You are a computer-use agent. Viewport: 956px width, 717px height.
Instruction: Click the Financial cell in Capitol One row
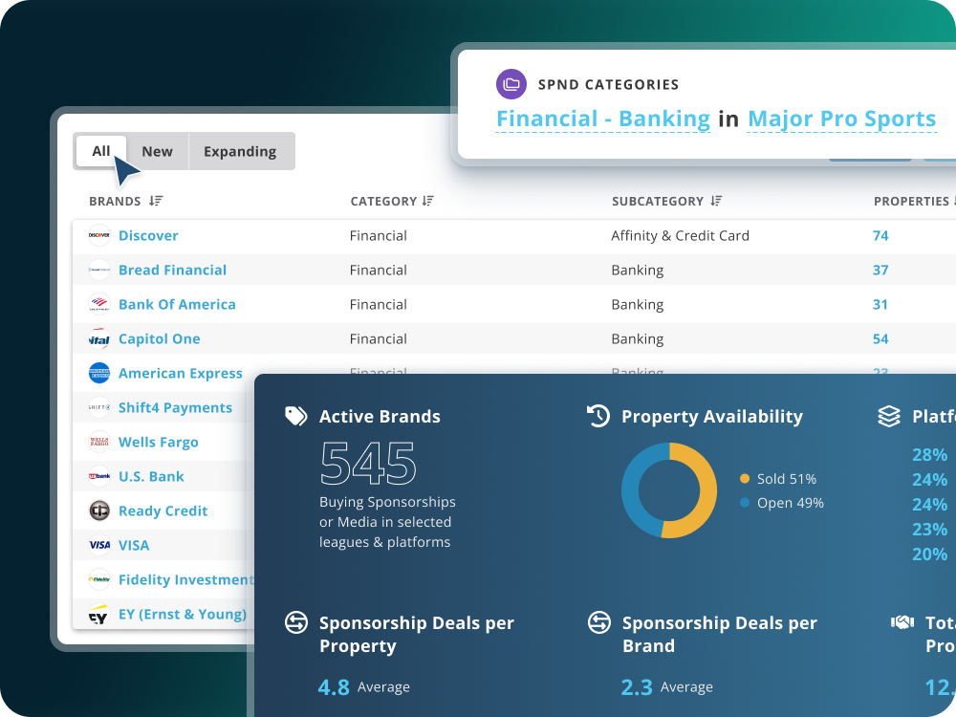click(x=378, y=339)
